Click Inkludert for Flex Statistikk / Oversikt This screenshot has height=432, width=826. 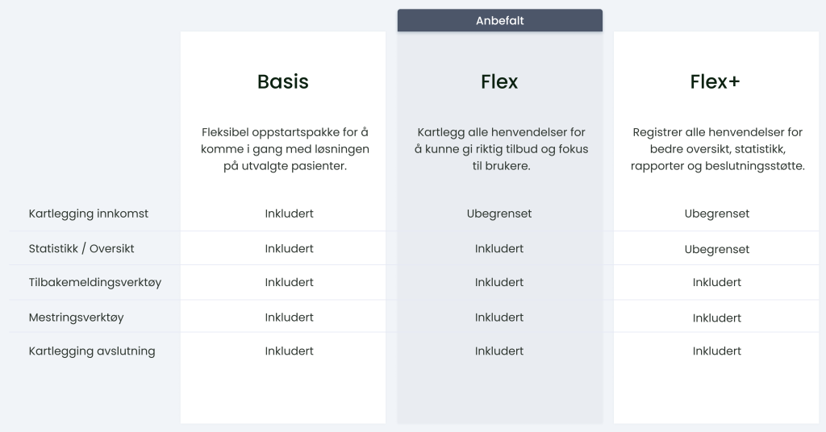[499, 248]
